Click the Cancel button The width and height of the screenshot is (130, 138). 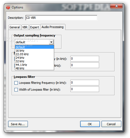[111, 124]
